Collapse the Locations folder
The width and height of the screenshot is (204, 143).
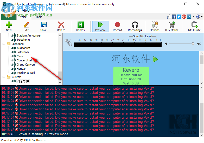(x=4, y=44)
